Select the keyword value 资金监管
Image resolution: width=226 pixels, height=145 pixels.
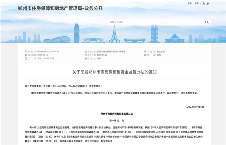[161, 52]
